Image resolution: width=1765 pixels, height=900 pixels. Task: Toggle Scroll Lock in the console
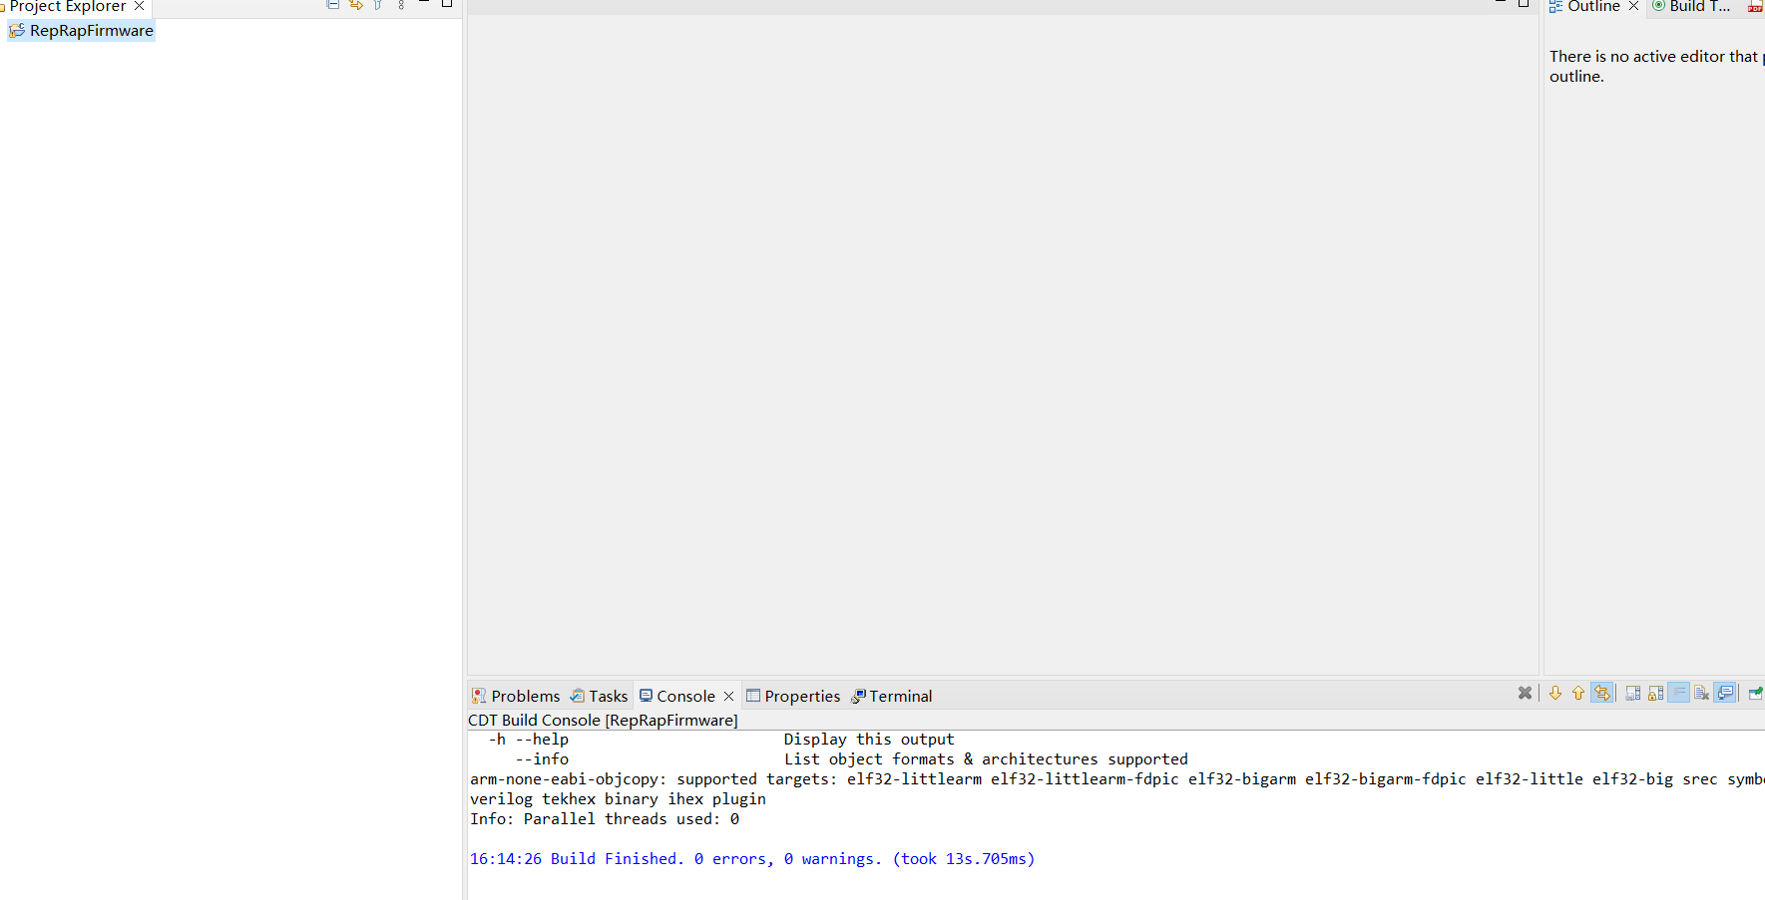pyautogui.click(x=1656, y=693)
